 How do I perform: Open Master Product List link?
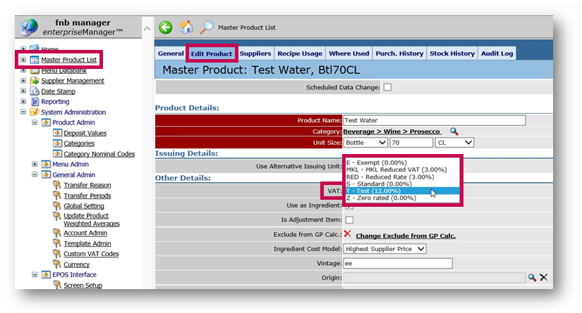(x=68, y=60)
